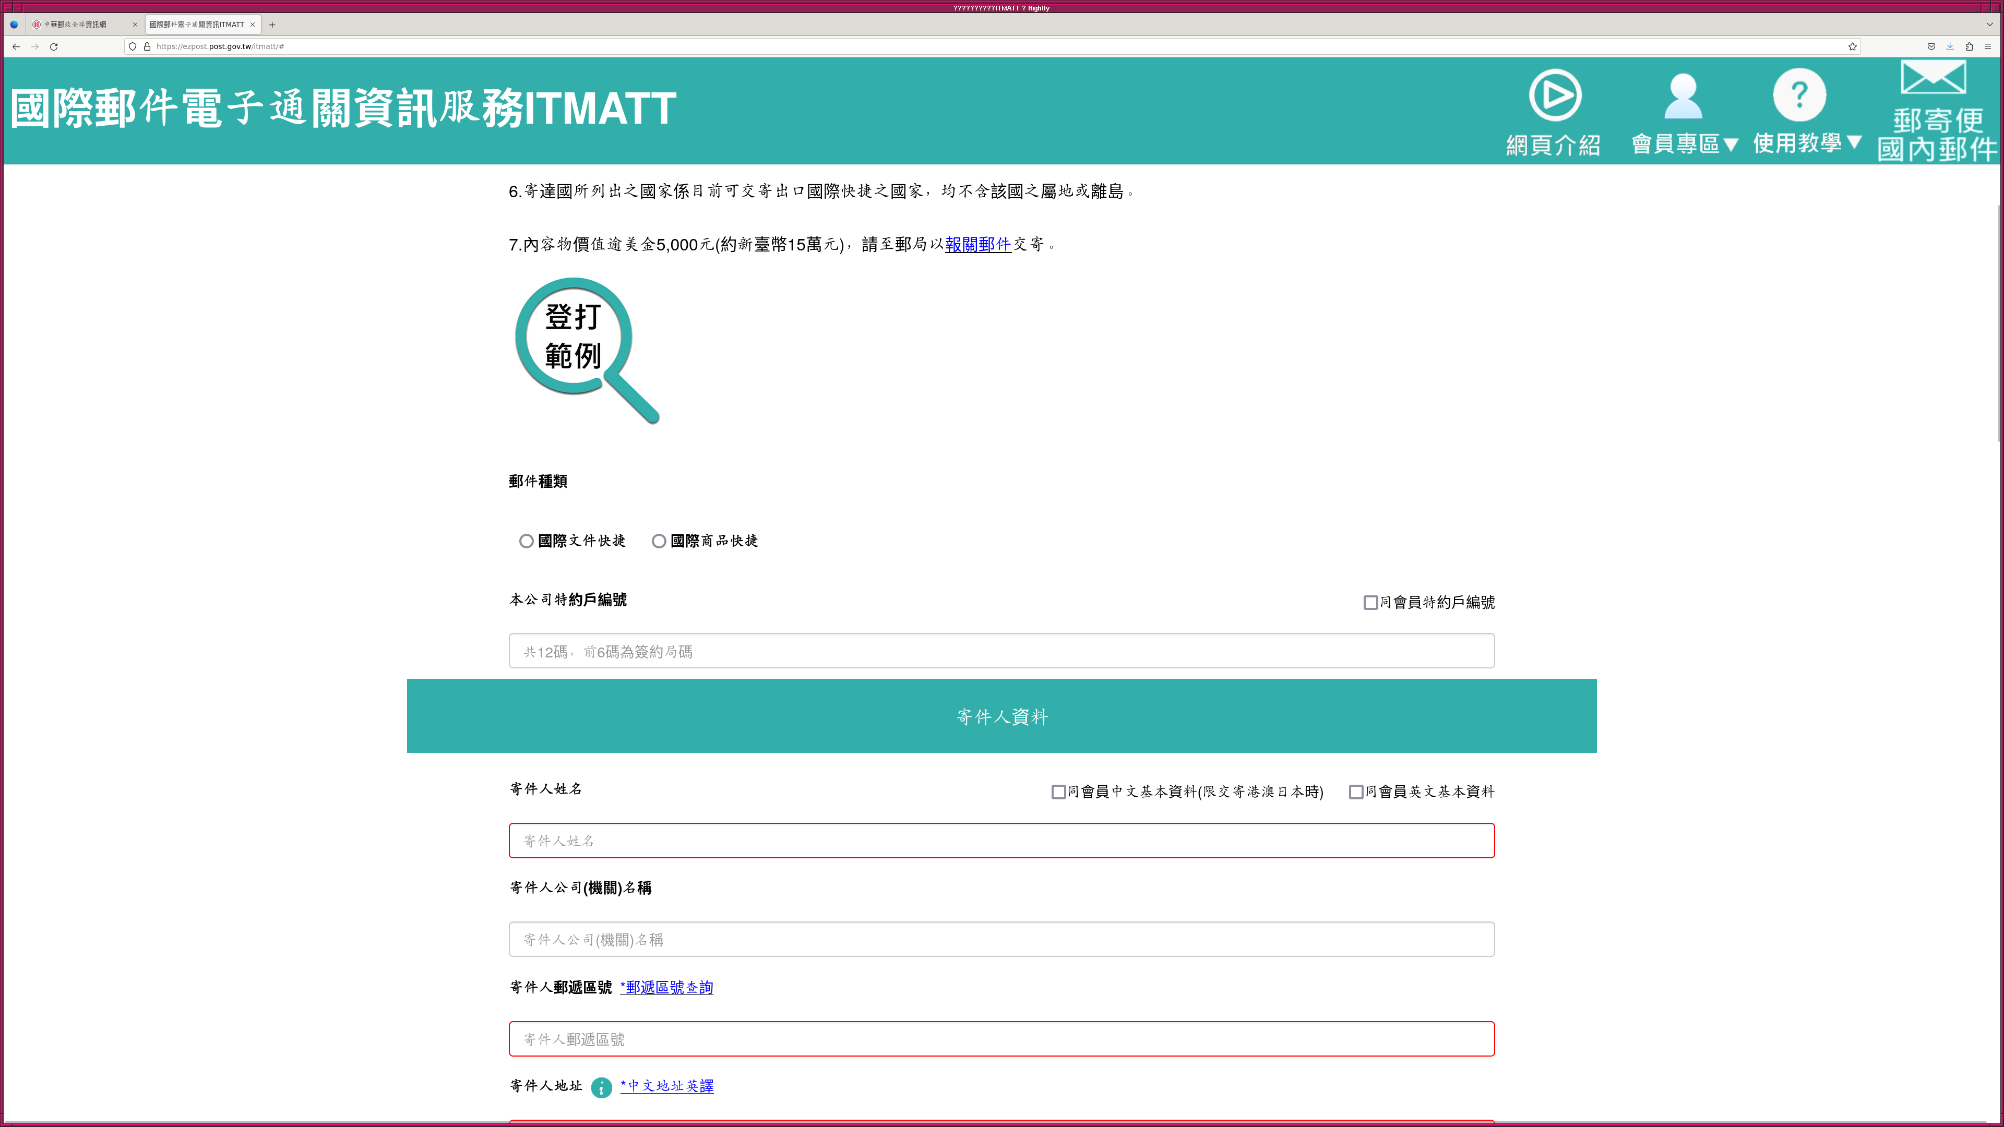Bookmark this page with star icon
The height and width of the screenshot is (1127, 2004).
point(1852,46)
